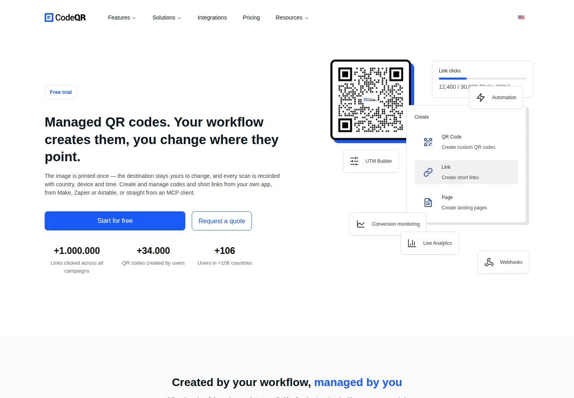Click the +1.000.000 links clicked stat
This screenshot has height=398, width=574.
point(77,261)
